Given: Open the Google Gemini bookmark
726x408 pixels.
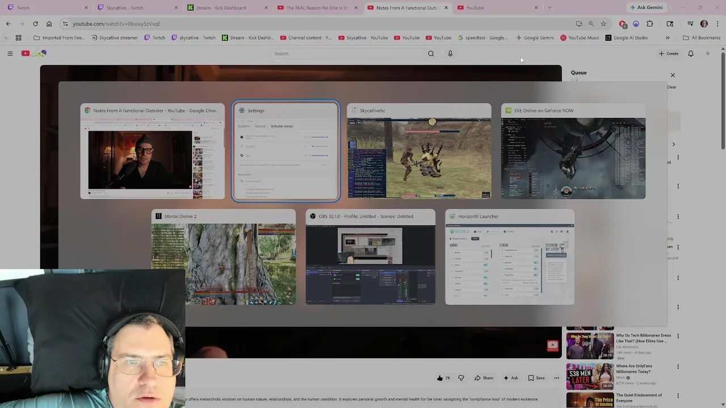Looking at the screenshot, I should (x=534, y=38).
